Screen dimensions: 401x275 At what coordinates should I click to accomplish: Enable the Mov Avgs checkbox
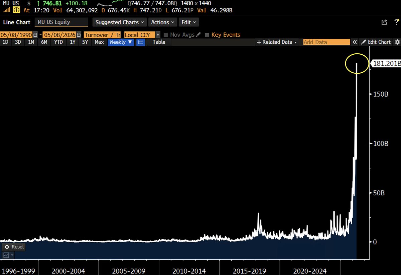(166, 35)
